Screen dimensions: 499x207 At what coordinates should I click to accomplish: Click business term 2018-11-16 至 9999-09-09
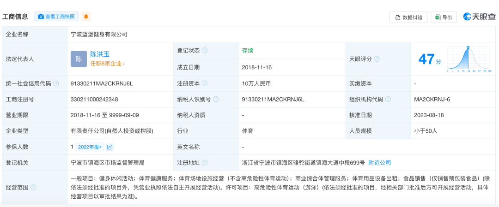(105, 115)
